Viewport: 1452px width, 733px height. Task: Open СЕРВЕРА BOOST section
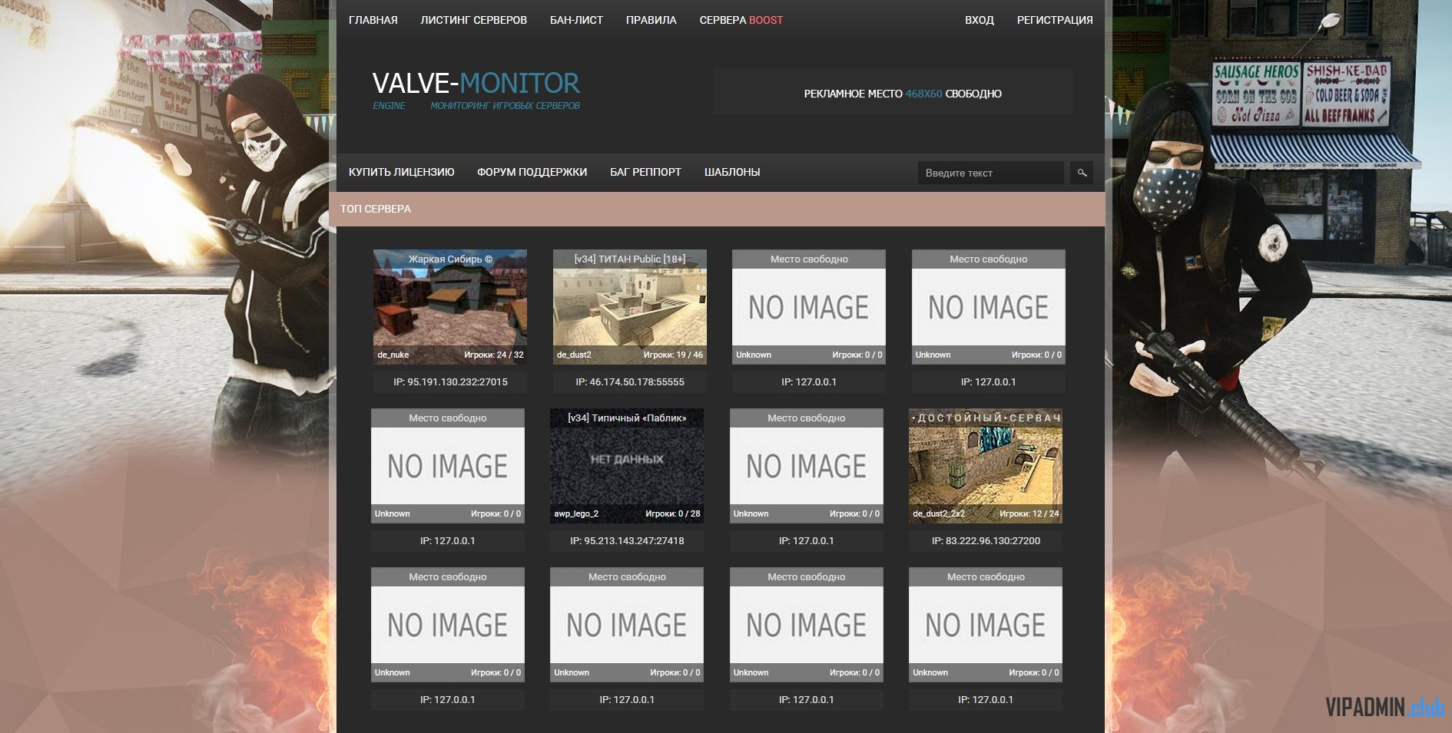coord(741,20)
